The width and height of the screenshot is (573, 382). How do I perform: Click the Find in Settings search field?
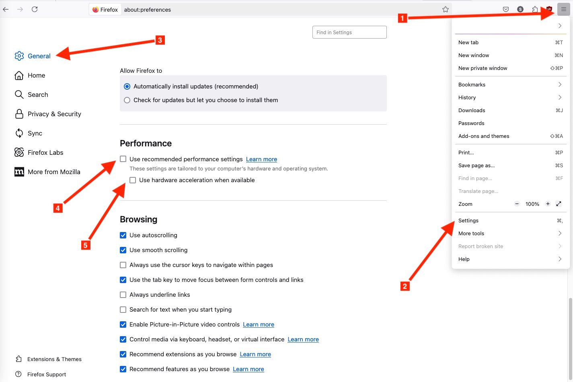[x=349, y=32]
